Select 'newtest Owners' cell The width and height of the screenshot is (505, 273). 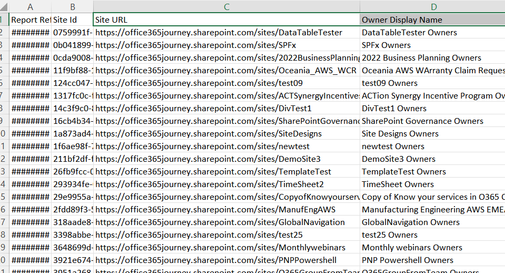coord(432,147)
